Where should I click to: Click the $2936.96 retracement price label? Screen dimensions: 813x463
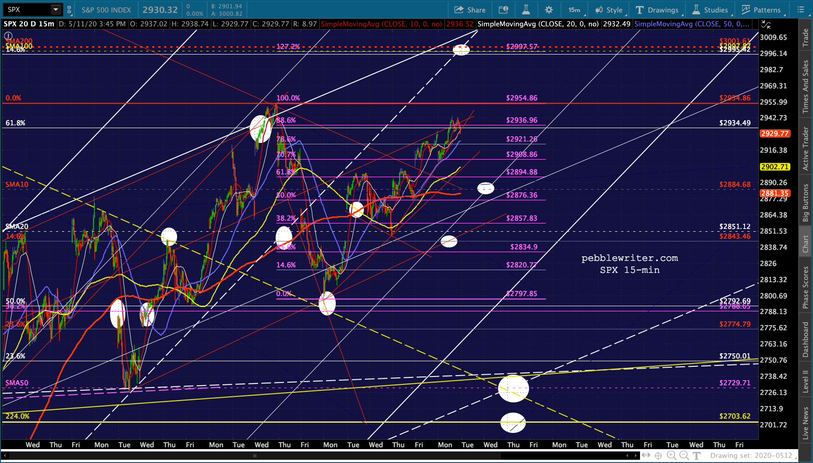click(522, 120)
